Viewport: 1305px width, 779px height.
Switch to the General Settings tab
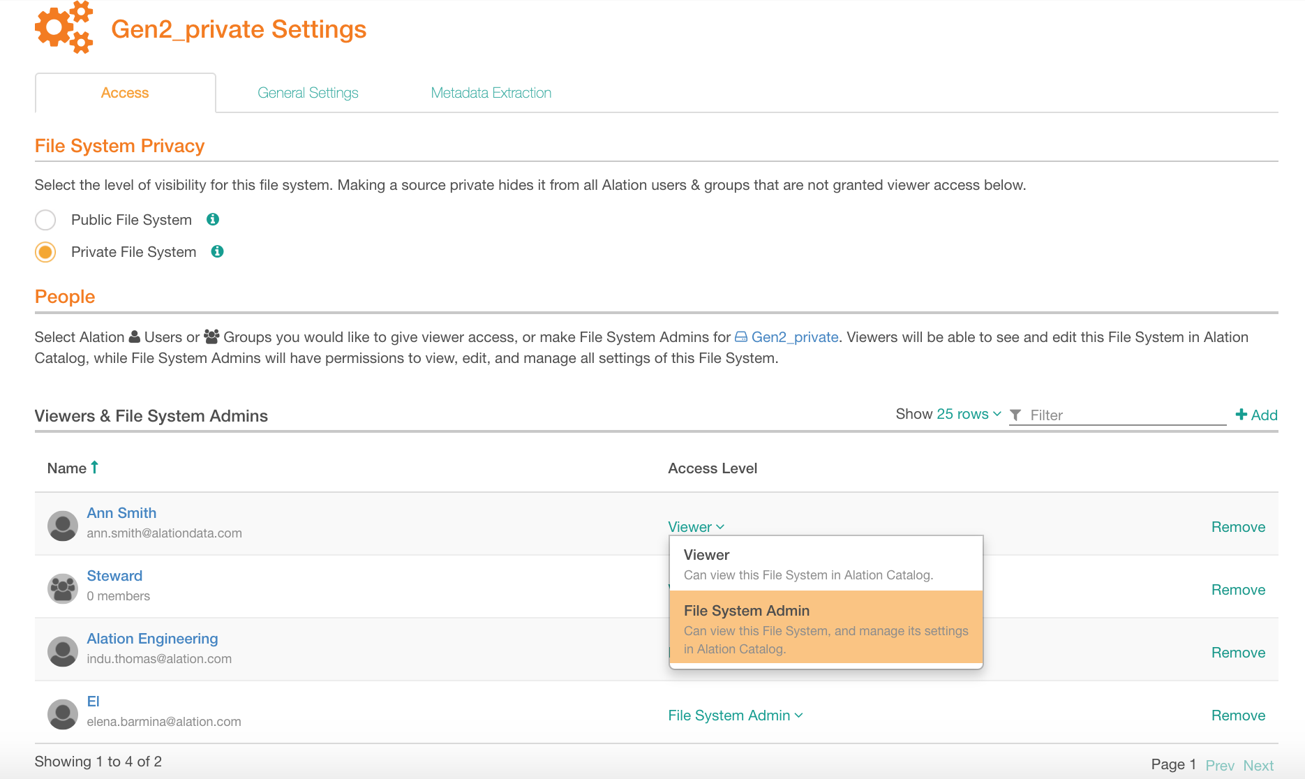[308, 93]
